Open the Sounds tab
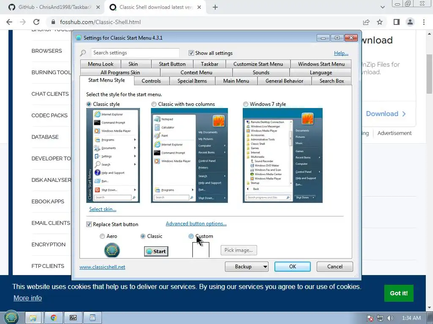Viewport: 433px width, 324px height. tap(261, 73)
